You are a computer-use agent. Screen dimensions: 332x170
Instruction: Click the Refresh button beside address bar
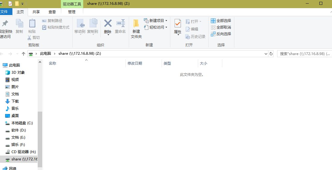click(x=271, y=54)
